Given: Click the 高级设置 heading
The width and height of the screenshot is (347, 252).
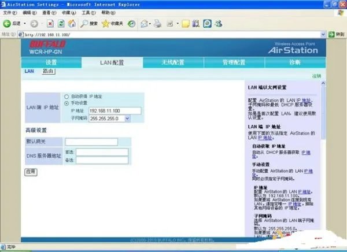Looking at the screenshot, I should pyautogui.click(x=36, y=130).
